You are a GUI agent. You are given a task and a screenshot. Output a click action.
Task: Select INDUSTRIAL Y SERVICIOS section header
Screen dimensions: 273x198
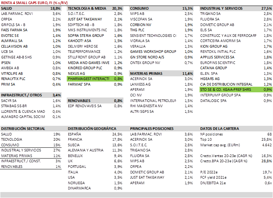[x=236, y=8]
